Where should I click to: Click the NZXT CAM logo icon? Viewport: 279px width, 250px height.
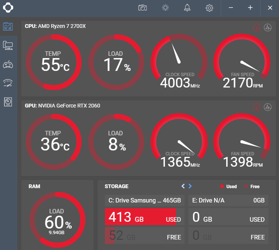coord(8,8)
